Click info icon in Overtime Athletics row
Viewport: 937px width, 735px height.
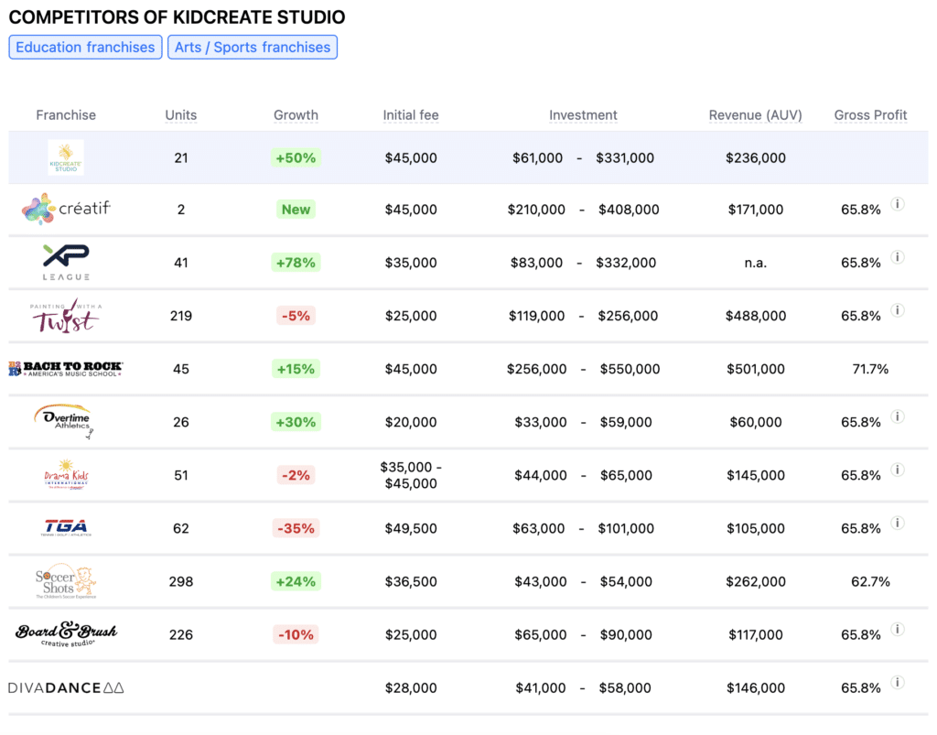click(897, 416)
